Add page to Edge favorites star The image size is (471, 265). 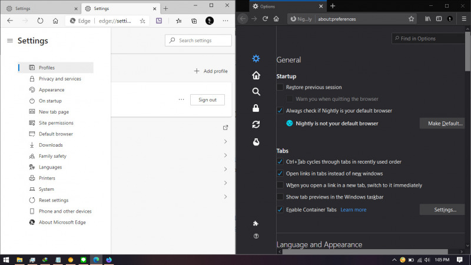142,21
